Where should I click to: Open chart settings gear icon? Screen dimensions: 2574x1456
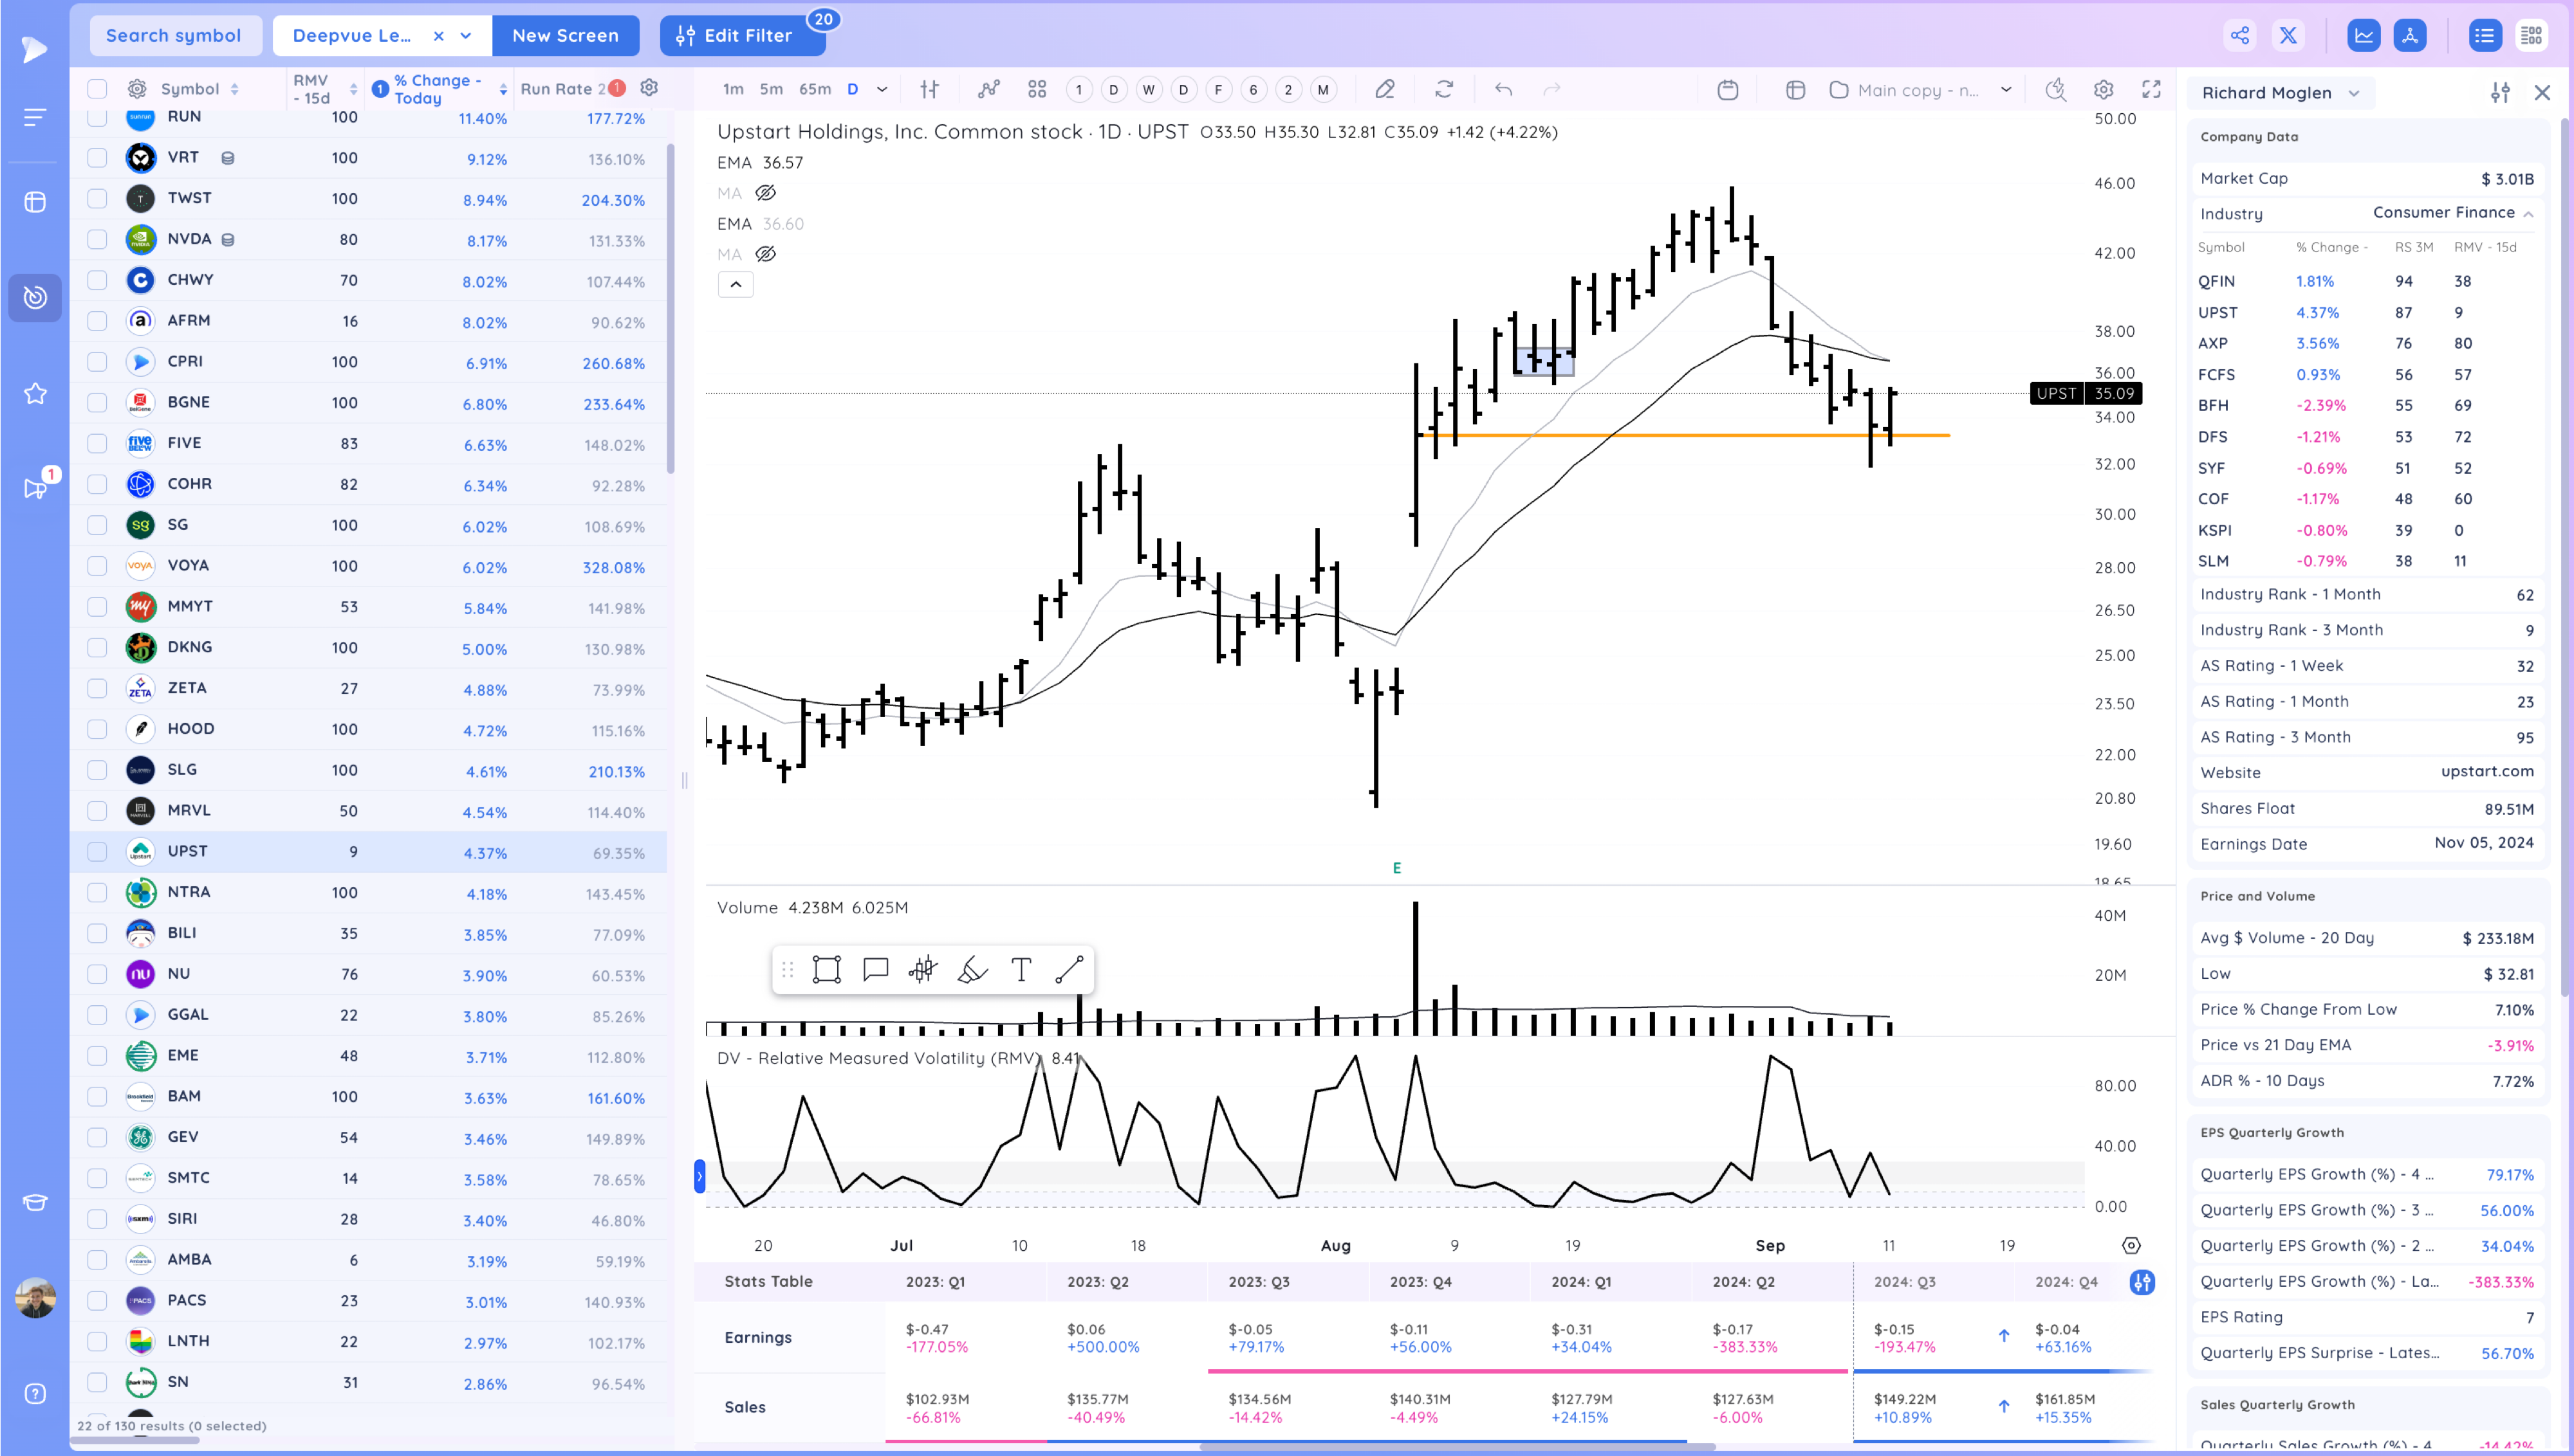click(2103, 90)
